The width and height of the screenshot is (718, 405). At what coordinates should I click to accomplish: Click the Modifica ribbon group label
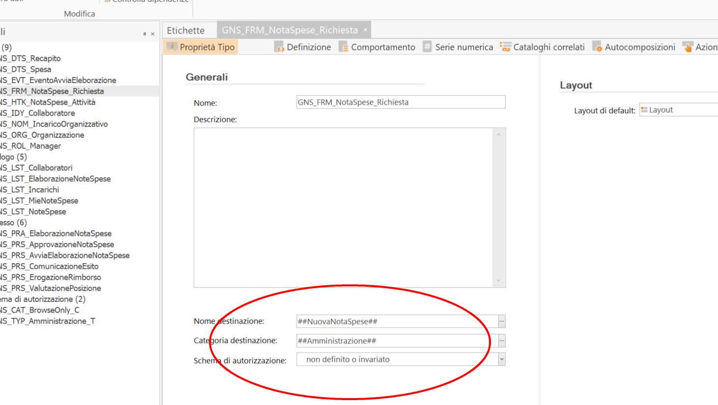click(80, 14)
